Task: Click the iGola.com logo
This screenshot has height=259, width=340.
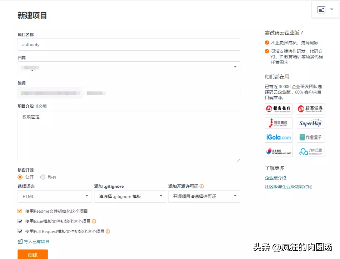Action: [279, 137]
